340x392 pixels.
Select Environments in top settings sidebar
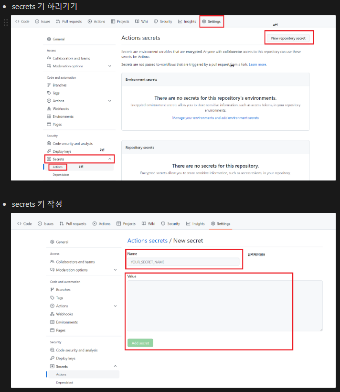coord(60,117)
